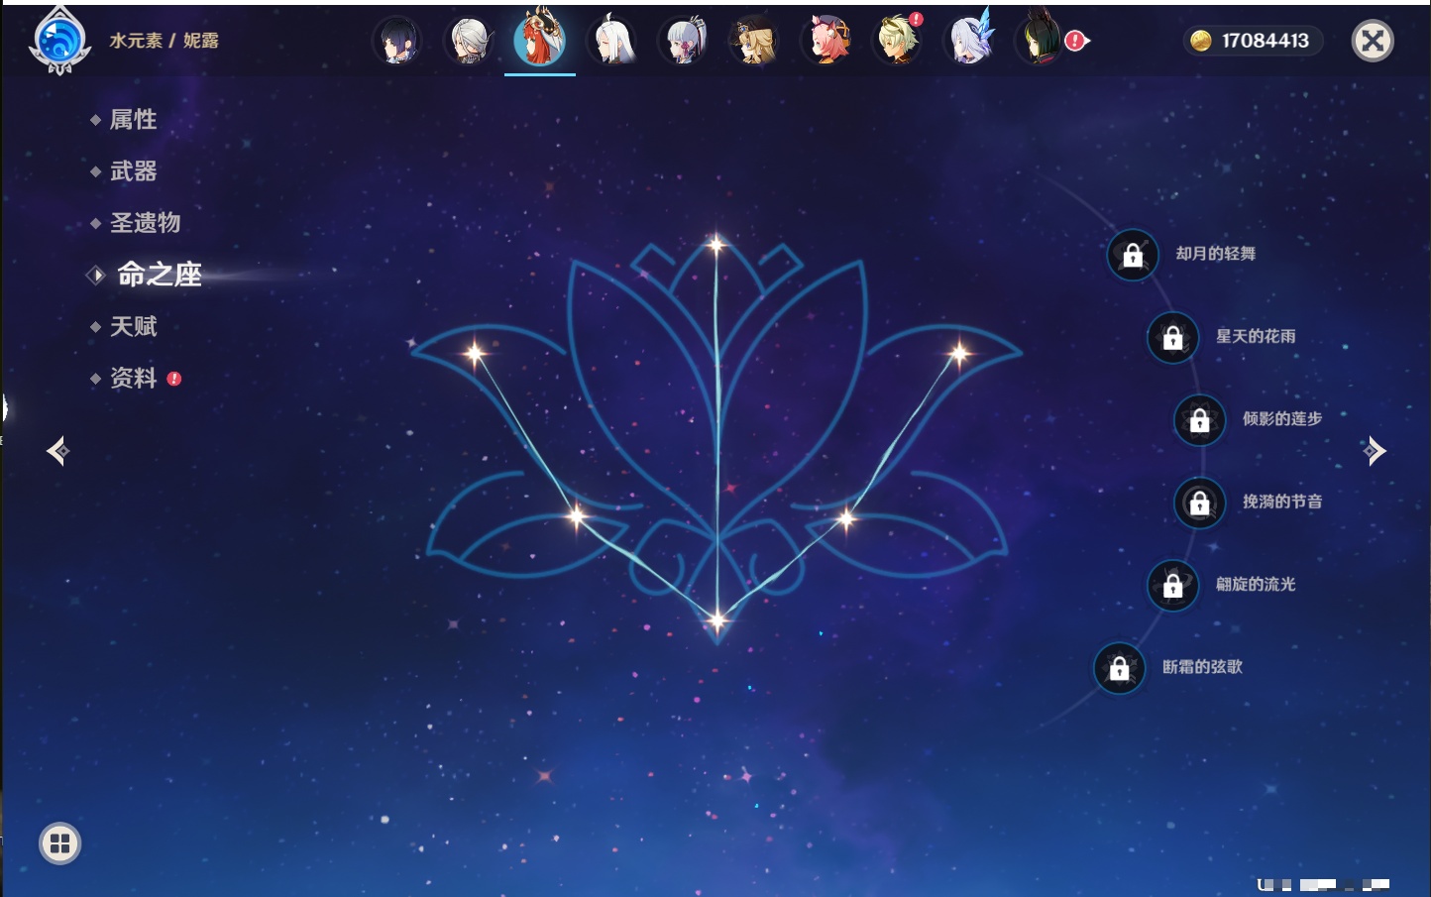The height and width of the screenshot is (897, 1431).
Task: Click the locked icon for 星天的花雨
Action: coord(1172,337)
